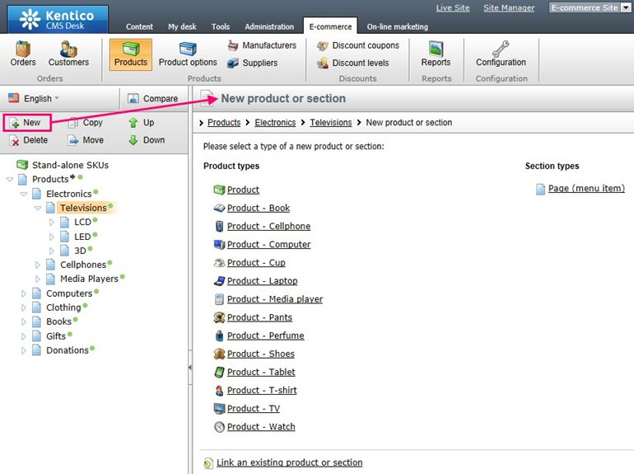Screen dimensions: 634x474
Task: Open the Product options icon
Action: (188, 49)
